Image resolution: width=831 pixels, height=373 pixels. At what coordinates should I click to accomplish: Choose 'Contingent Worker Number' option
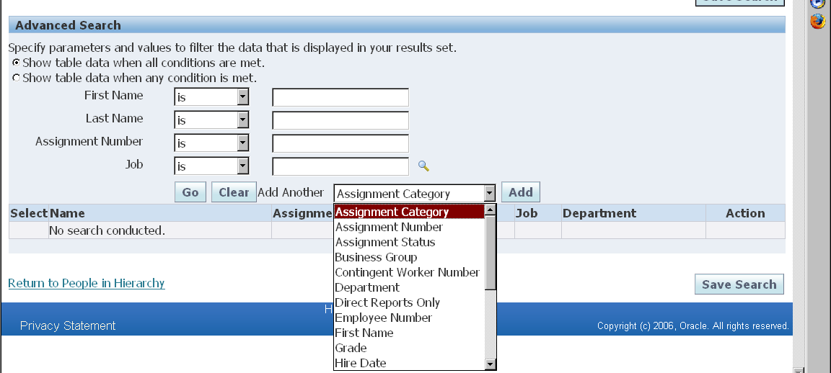[x=407, y=272]
